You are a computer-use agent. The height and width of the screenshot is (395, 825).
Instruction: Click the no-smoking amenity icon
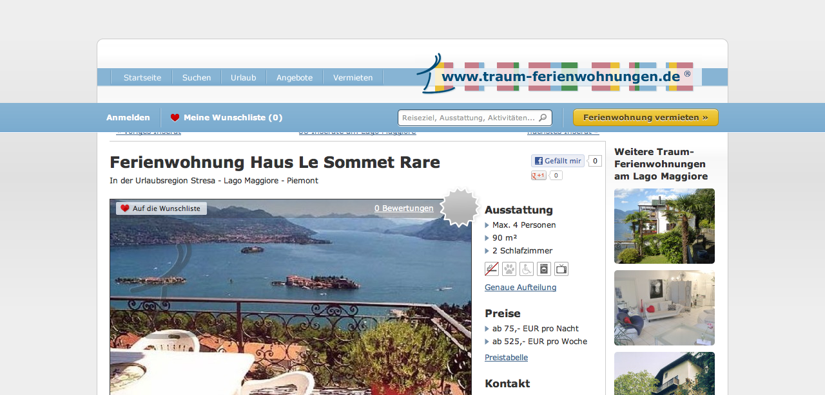tap(492, 269)
